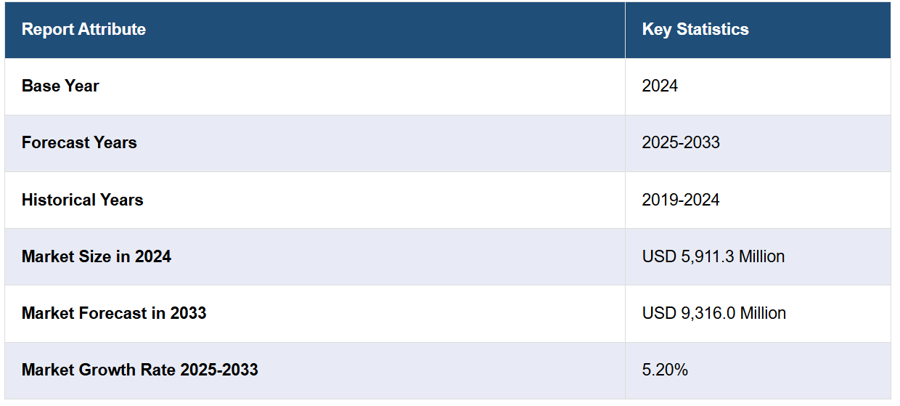The height and width of the screenshot is (406, 900).
Task: Click the 'USD 9,316.0 Million' value
Action: click(714, 313)
